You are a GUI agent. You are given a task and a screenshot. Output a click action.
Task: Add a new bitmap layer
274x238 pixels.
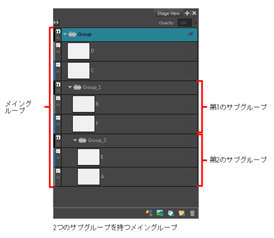click(160, 213)
